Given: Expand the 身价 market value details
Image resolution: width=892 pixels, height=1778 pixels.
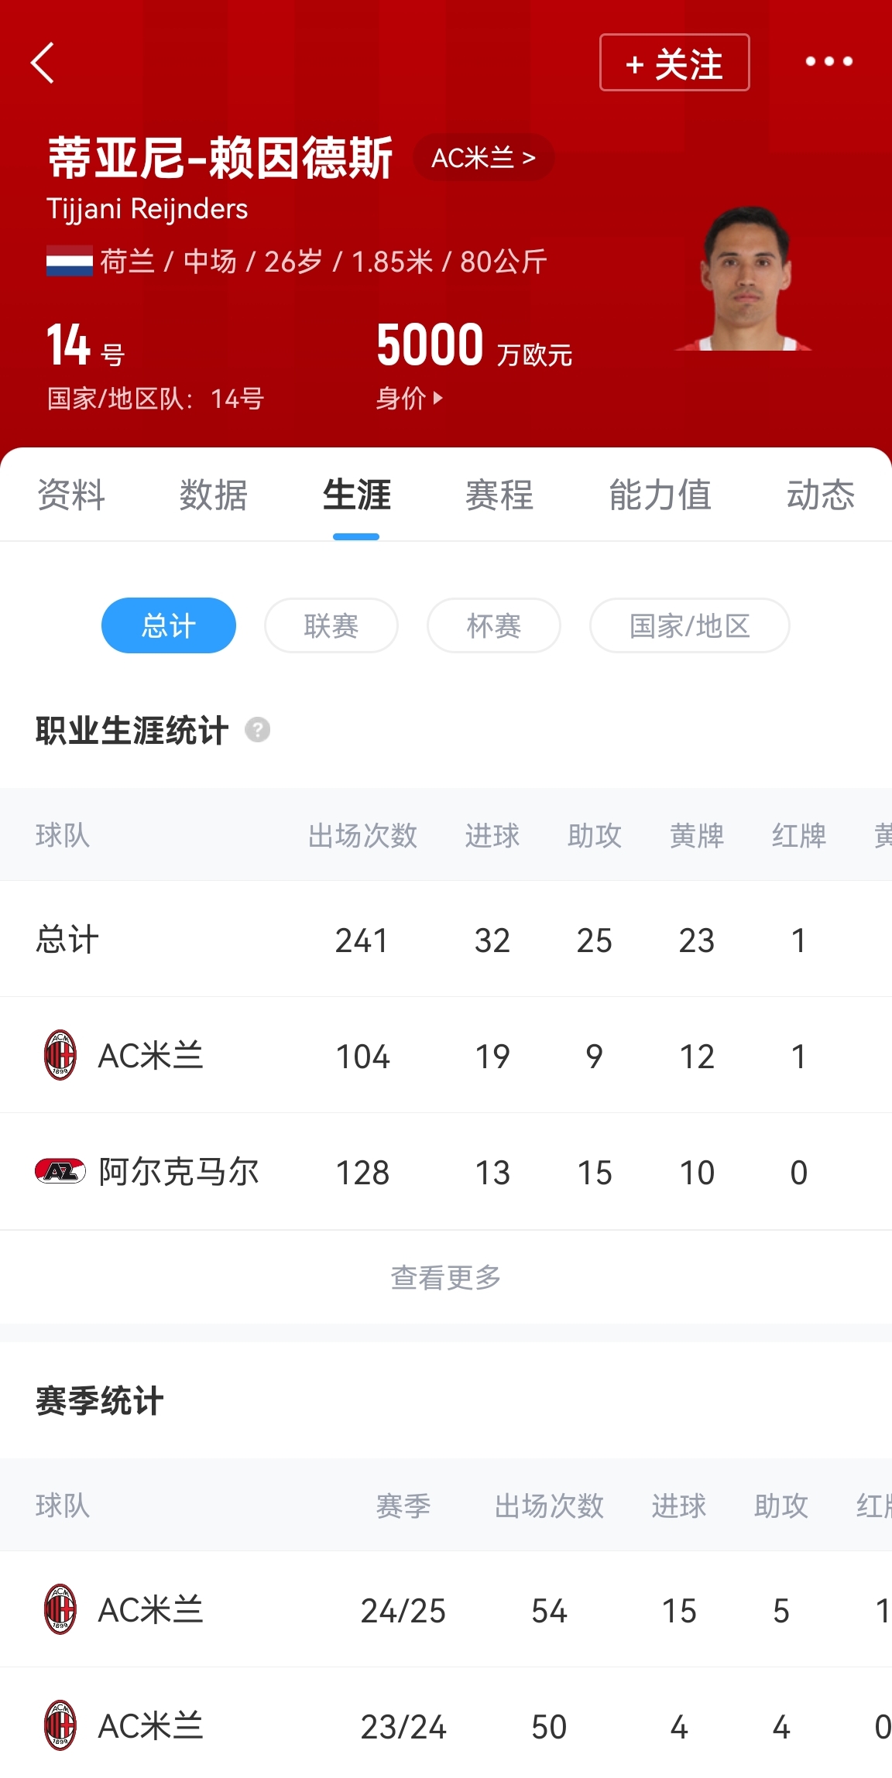Looking at the screenshot, I should 410,399.
